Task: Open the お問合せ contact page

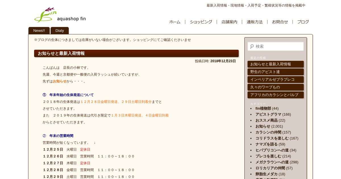Action: pyautogui.click(x=280, y=22)
